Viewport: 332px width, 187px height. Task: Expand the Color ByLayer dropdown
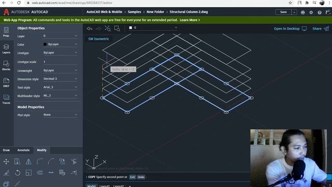[x=60, y=44]
